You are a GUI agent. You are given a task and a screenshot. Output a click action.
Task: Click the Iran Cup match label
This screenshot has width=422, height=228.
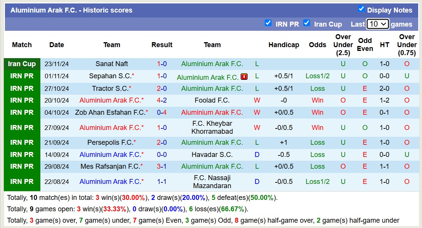click(22, 64)
